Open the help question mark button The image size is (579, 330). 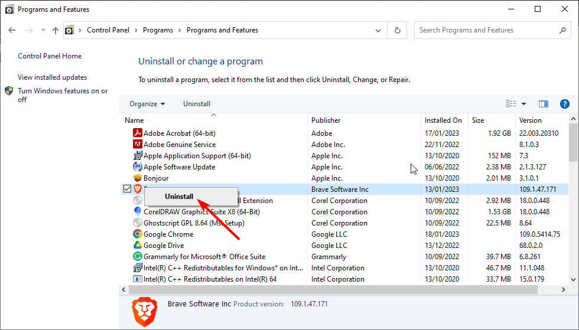coord(565,104)
